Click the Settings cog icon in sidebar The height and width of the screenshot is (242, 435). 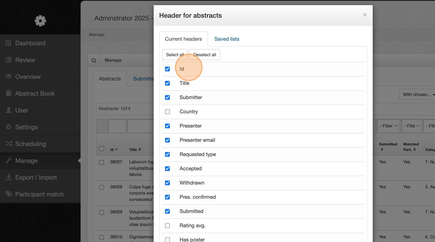point(8,127)
